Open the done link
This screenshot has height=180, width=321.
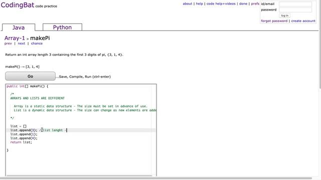click(243, 3)
